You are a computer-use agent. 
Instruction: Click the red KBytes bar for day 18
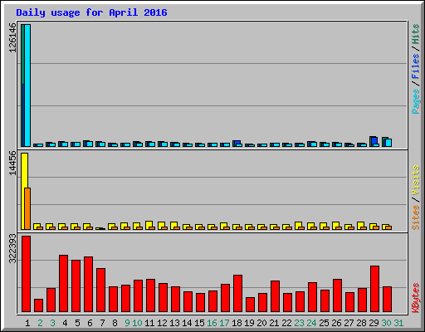pyautogui.click(x=238, y=293)
